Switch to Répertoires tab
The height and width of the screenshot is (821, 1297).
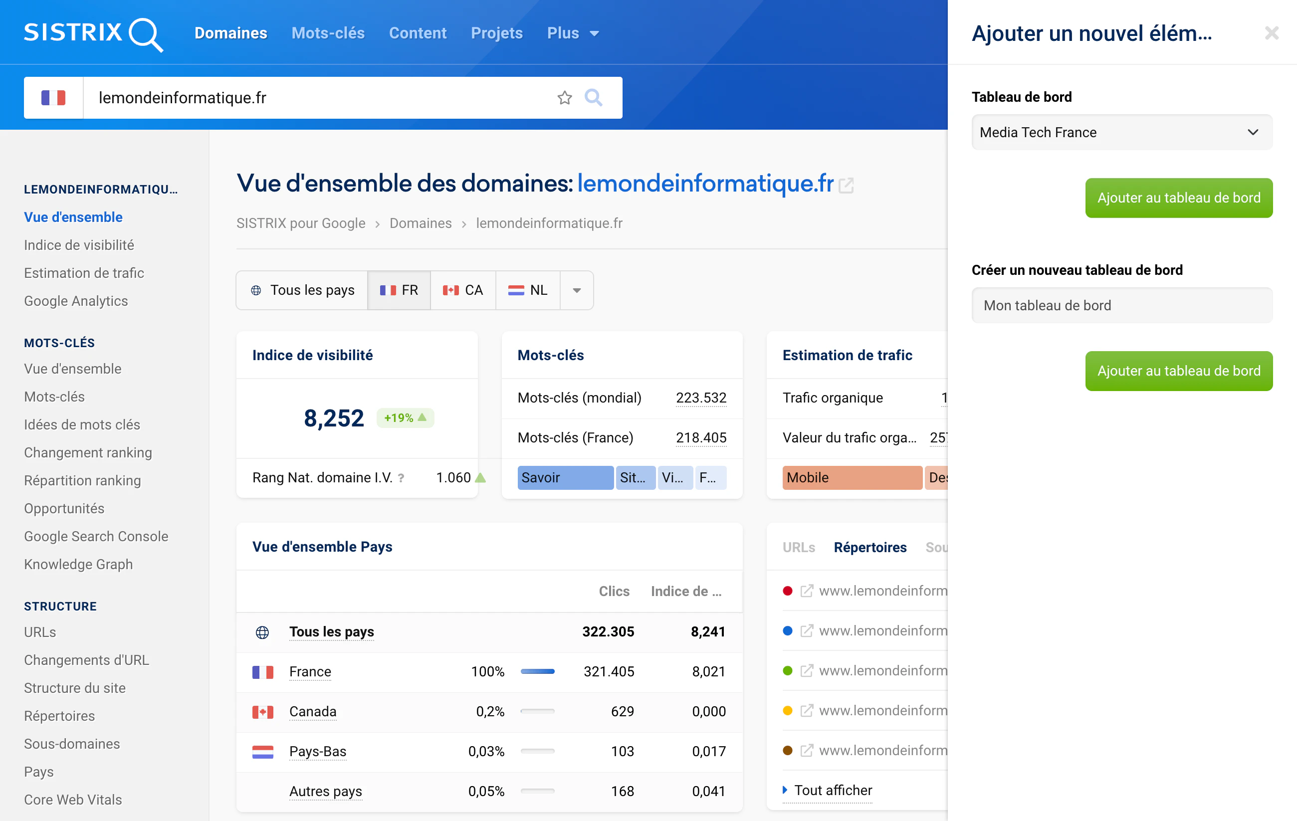click(870, 547)
